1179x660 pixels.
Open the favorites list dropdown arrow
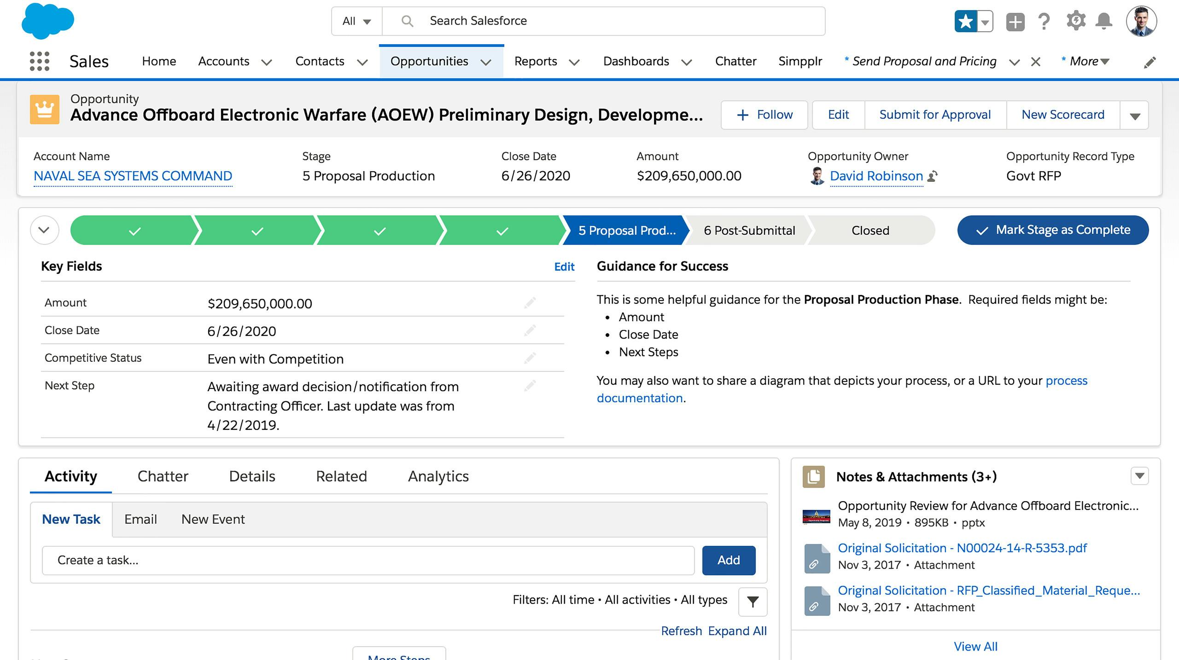pos(985,21)
